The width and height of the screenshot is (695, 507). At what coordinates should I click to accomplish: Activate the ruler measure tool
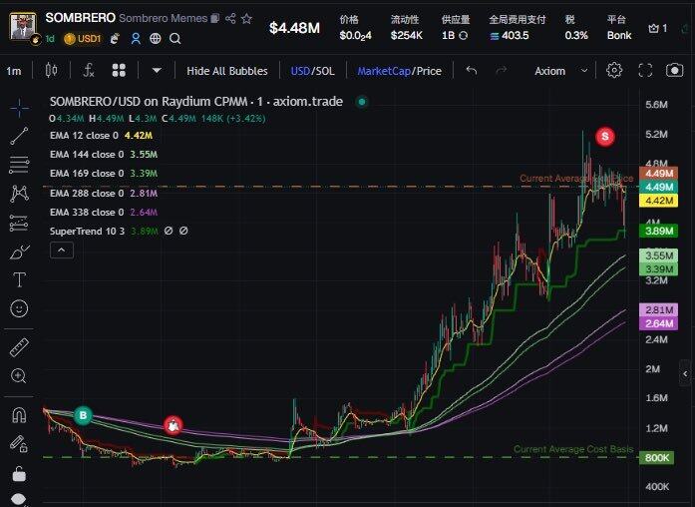19,347
